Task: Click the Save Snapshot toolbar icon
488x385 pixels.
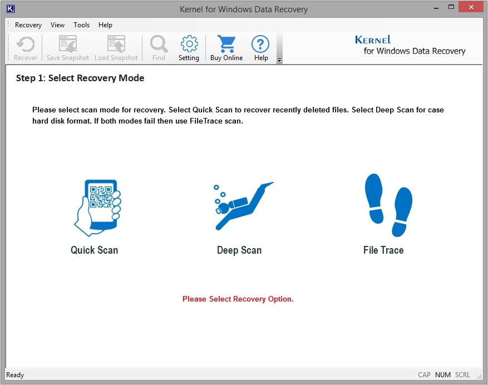Action: tap(68, 44)
